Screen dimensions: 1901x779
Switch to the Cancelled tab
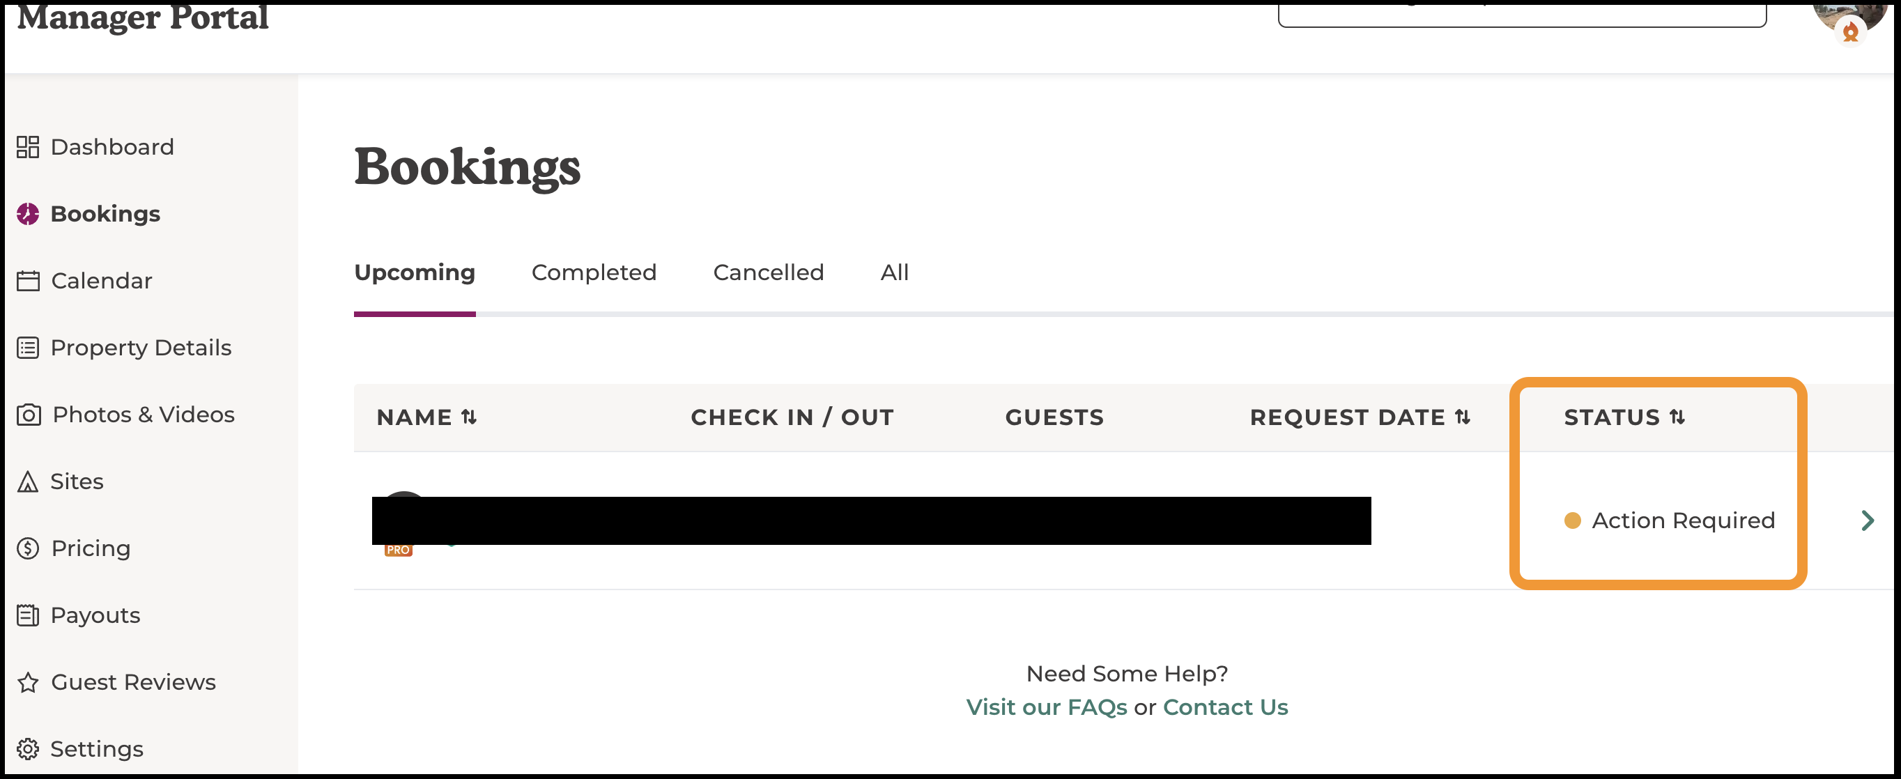(x=768, y=273)
